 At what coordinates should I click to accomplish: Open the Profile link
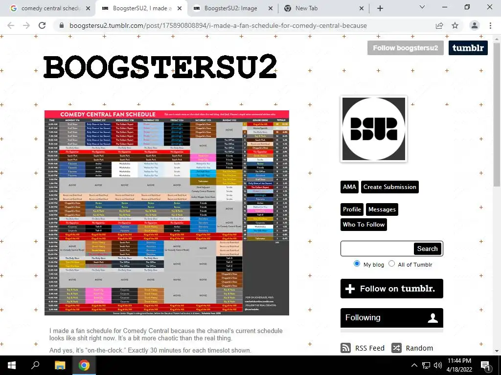pos(352,209)
